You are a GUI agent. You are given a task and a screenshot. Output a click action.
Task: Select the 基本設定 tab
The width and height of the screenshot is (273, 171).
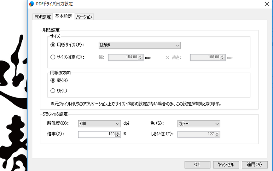click(x=64, y=16)
